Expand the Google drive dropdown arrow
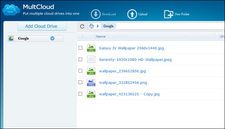 (x=52, y=38)
